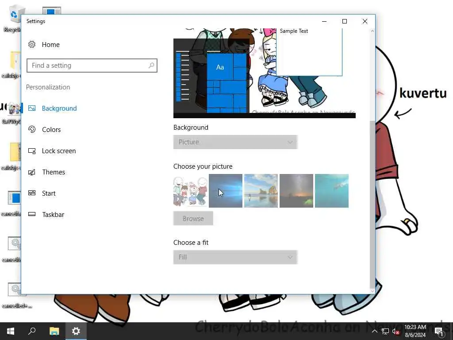Focus the Find a setting search box
The image size is (453, 340).
pyautogui.click(x=92, y=66)
